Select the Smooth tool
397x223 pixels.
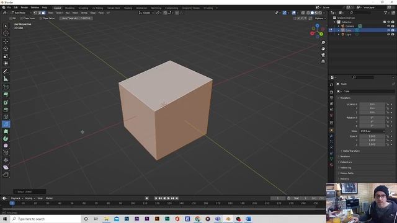click(6, 146)
